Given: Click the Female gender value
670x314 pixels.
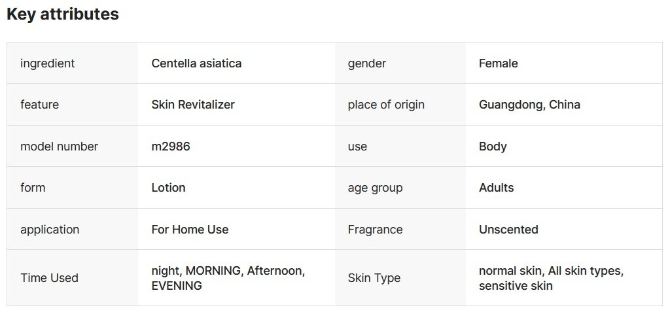Looking at the screenshot, I should coord(498,63).
